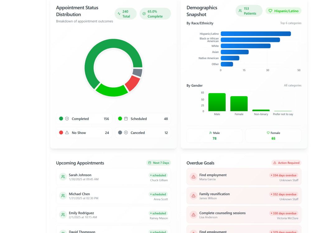Select the Scheduled 48 legend card
This screenshot has height=233, width=311.
[x=143, y=118]
